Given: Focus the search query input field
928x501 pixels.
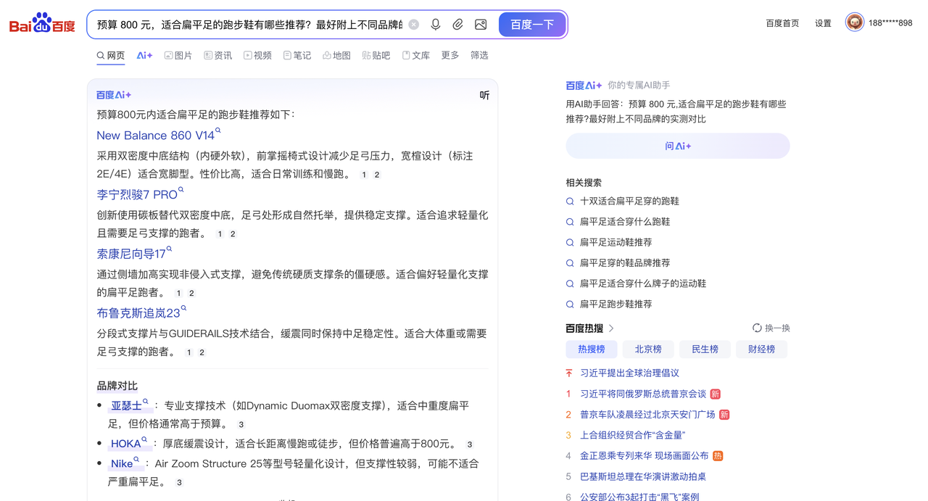Looking at the screenshot, I should click(249, 25).
